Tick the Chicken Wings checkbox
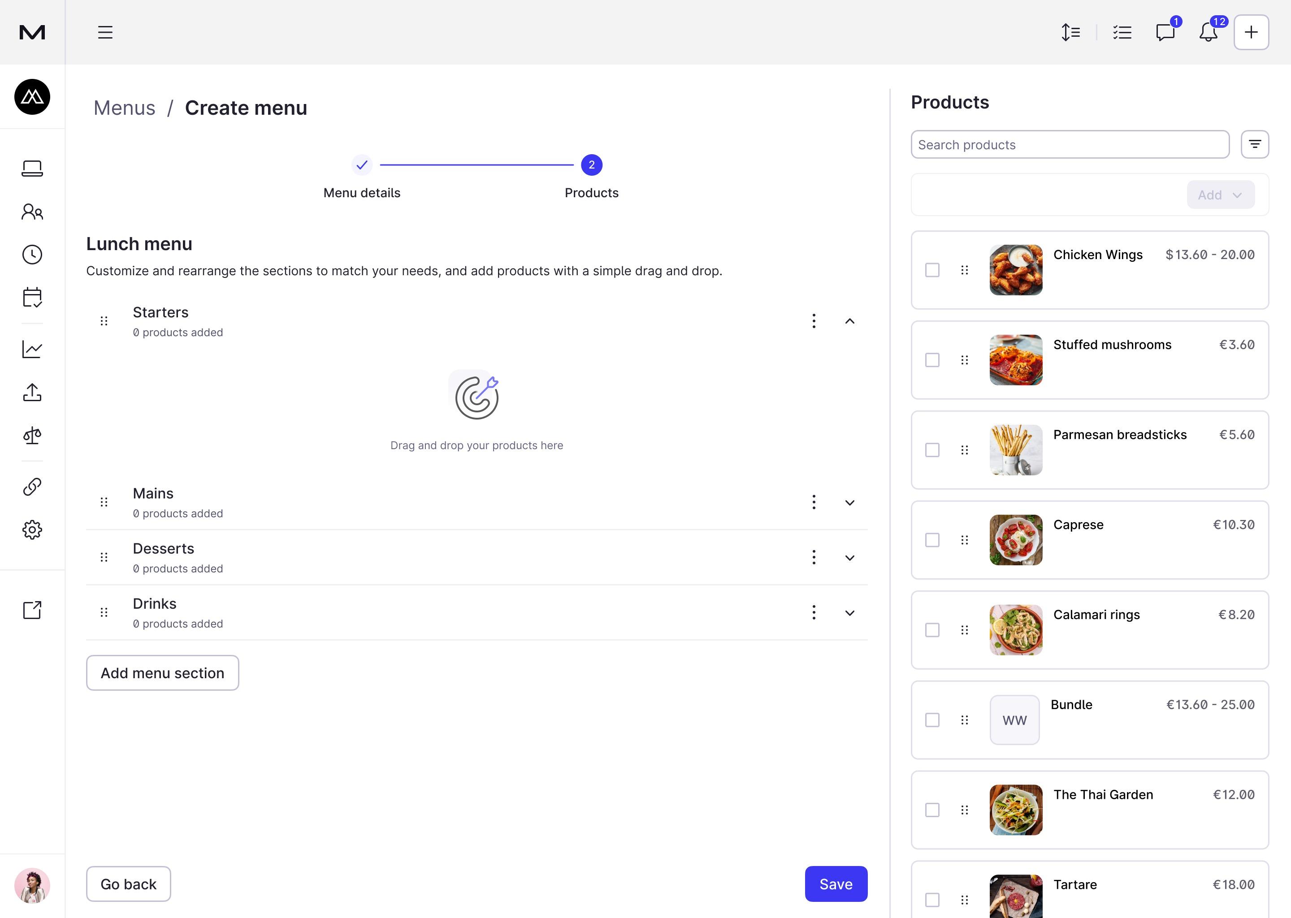The image size is (1291, 918). (932, 270)
